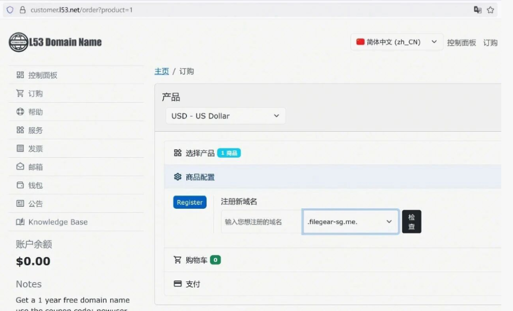Click the black 检查 button
The width and height of the screenshot is (513, 311).
click(x=411, y=221)
